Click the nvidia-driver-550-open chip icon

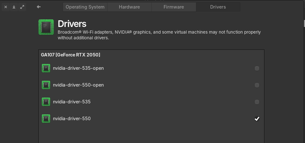pos(46,85)
